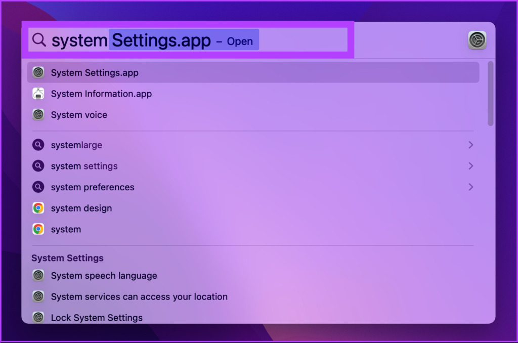Click the magnifying glass search icon
Image resolution: width=518 pixels, height=343 pixels.
pos(39,39)
